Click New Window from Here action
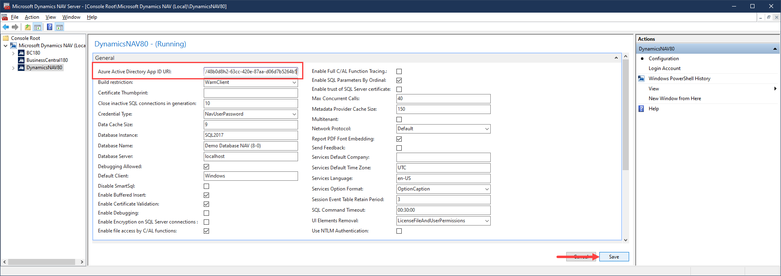Image resolution: width=781 pixels, height=276 pixels. coord(674,99)
